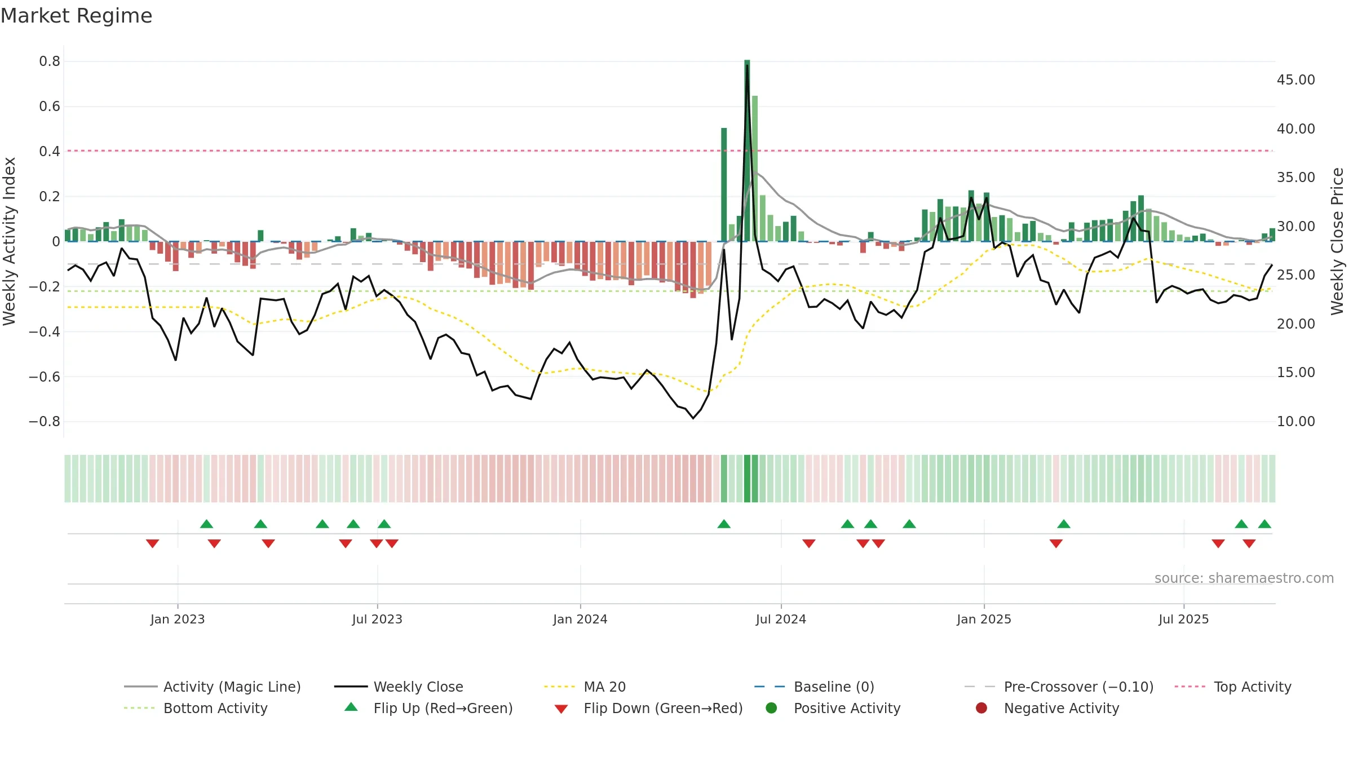Click the 45.00 right-axis price label
The width and height of the screenshot is (1353, 761).
(1296, 80)
